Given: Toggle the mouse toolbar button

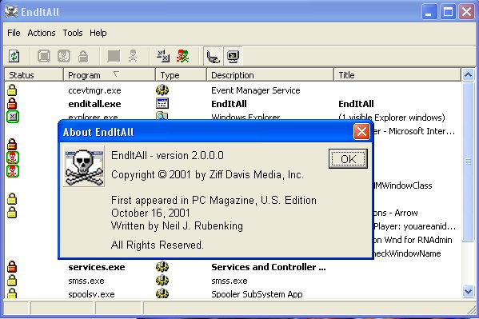Looking at the screenshot, I should pyautogui.click(x=214, y=56).
